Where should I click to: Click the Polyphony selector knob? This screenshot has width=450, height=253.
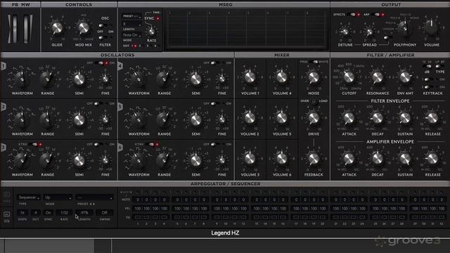tap(405, 28)
